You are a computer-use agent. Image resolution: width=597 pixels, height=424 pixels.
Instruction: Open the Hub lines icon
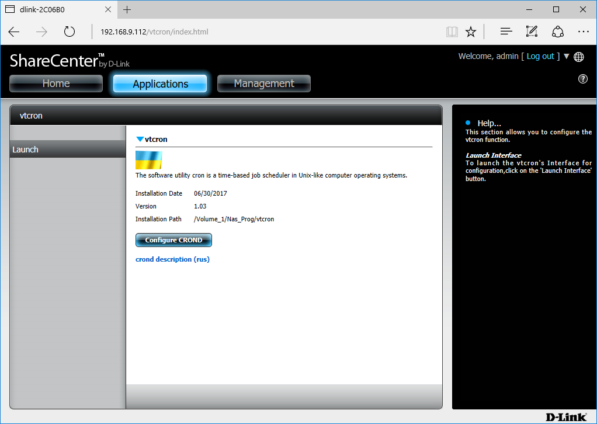[506, 32]
